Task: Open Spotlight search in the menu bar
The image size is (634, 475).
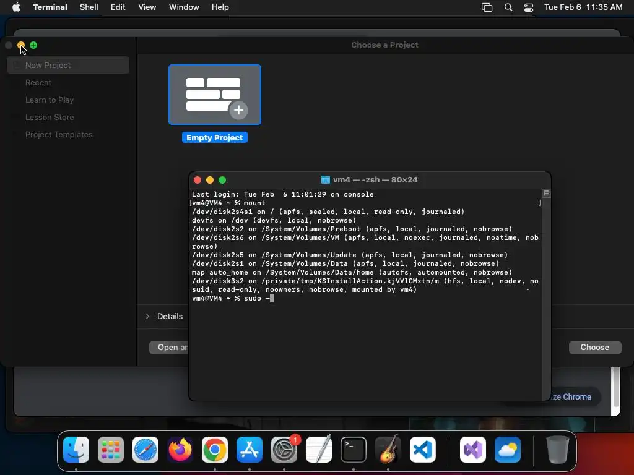Action: pos(508,7)
